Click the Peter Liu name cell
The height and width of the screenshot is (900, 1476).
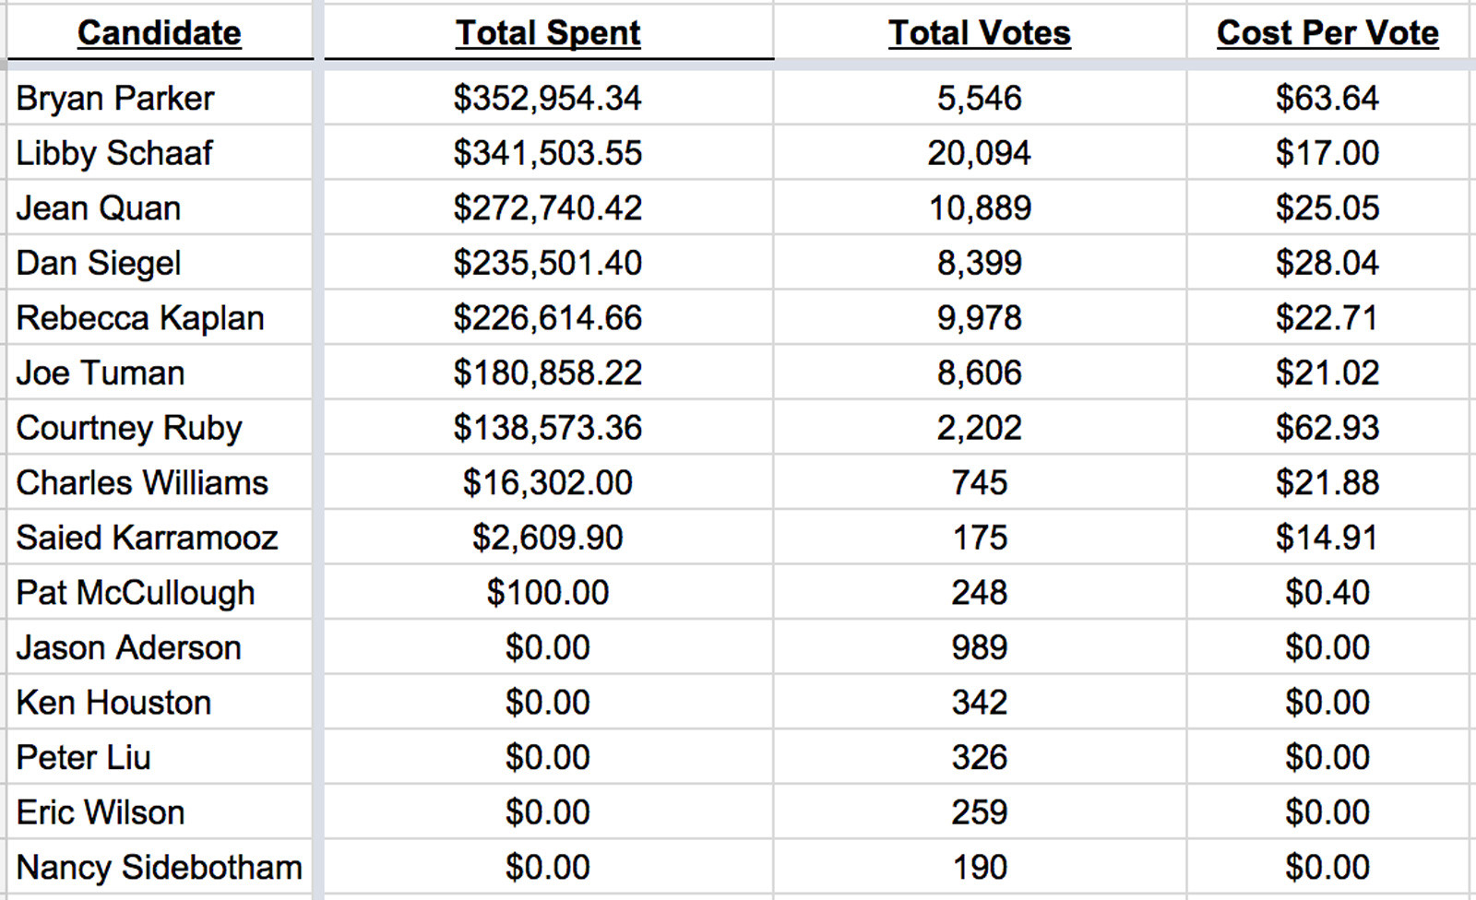pos(83,757)
